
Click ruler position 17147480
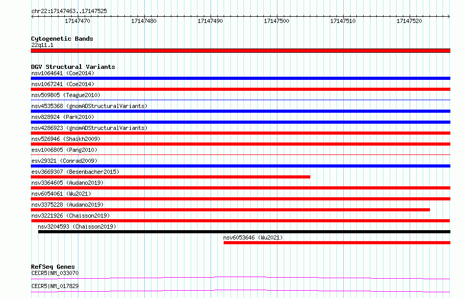(144, 21)
